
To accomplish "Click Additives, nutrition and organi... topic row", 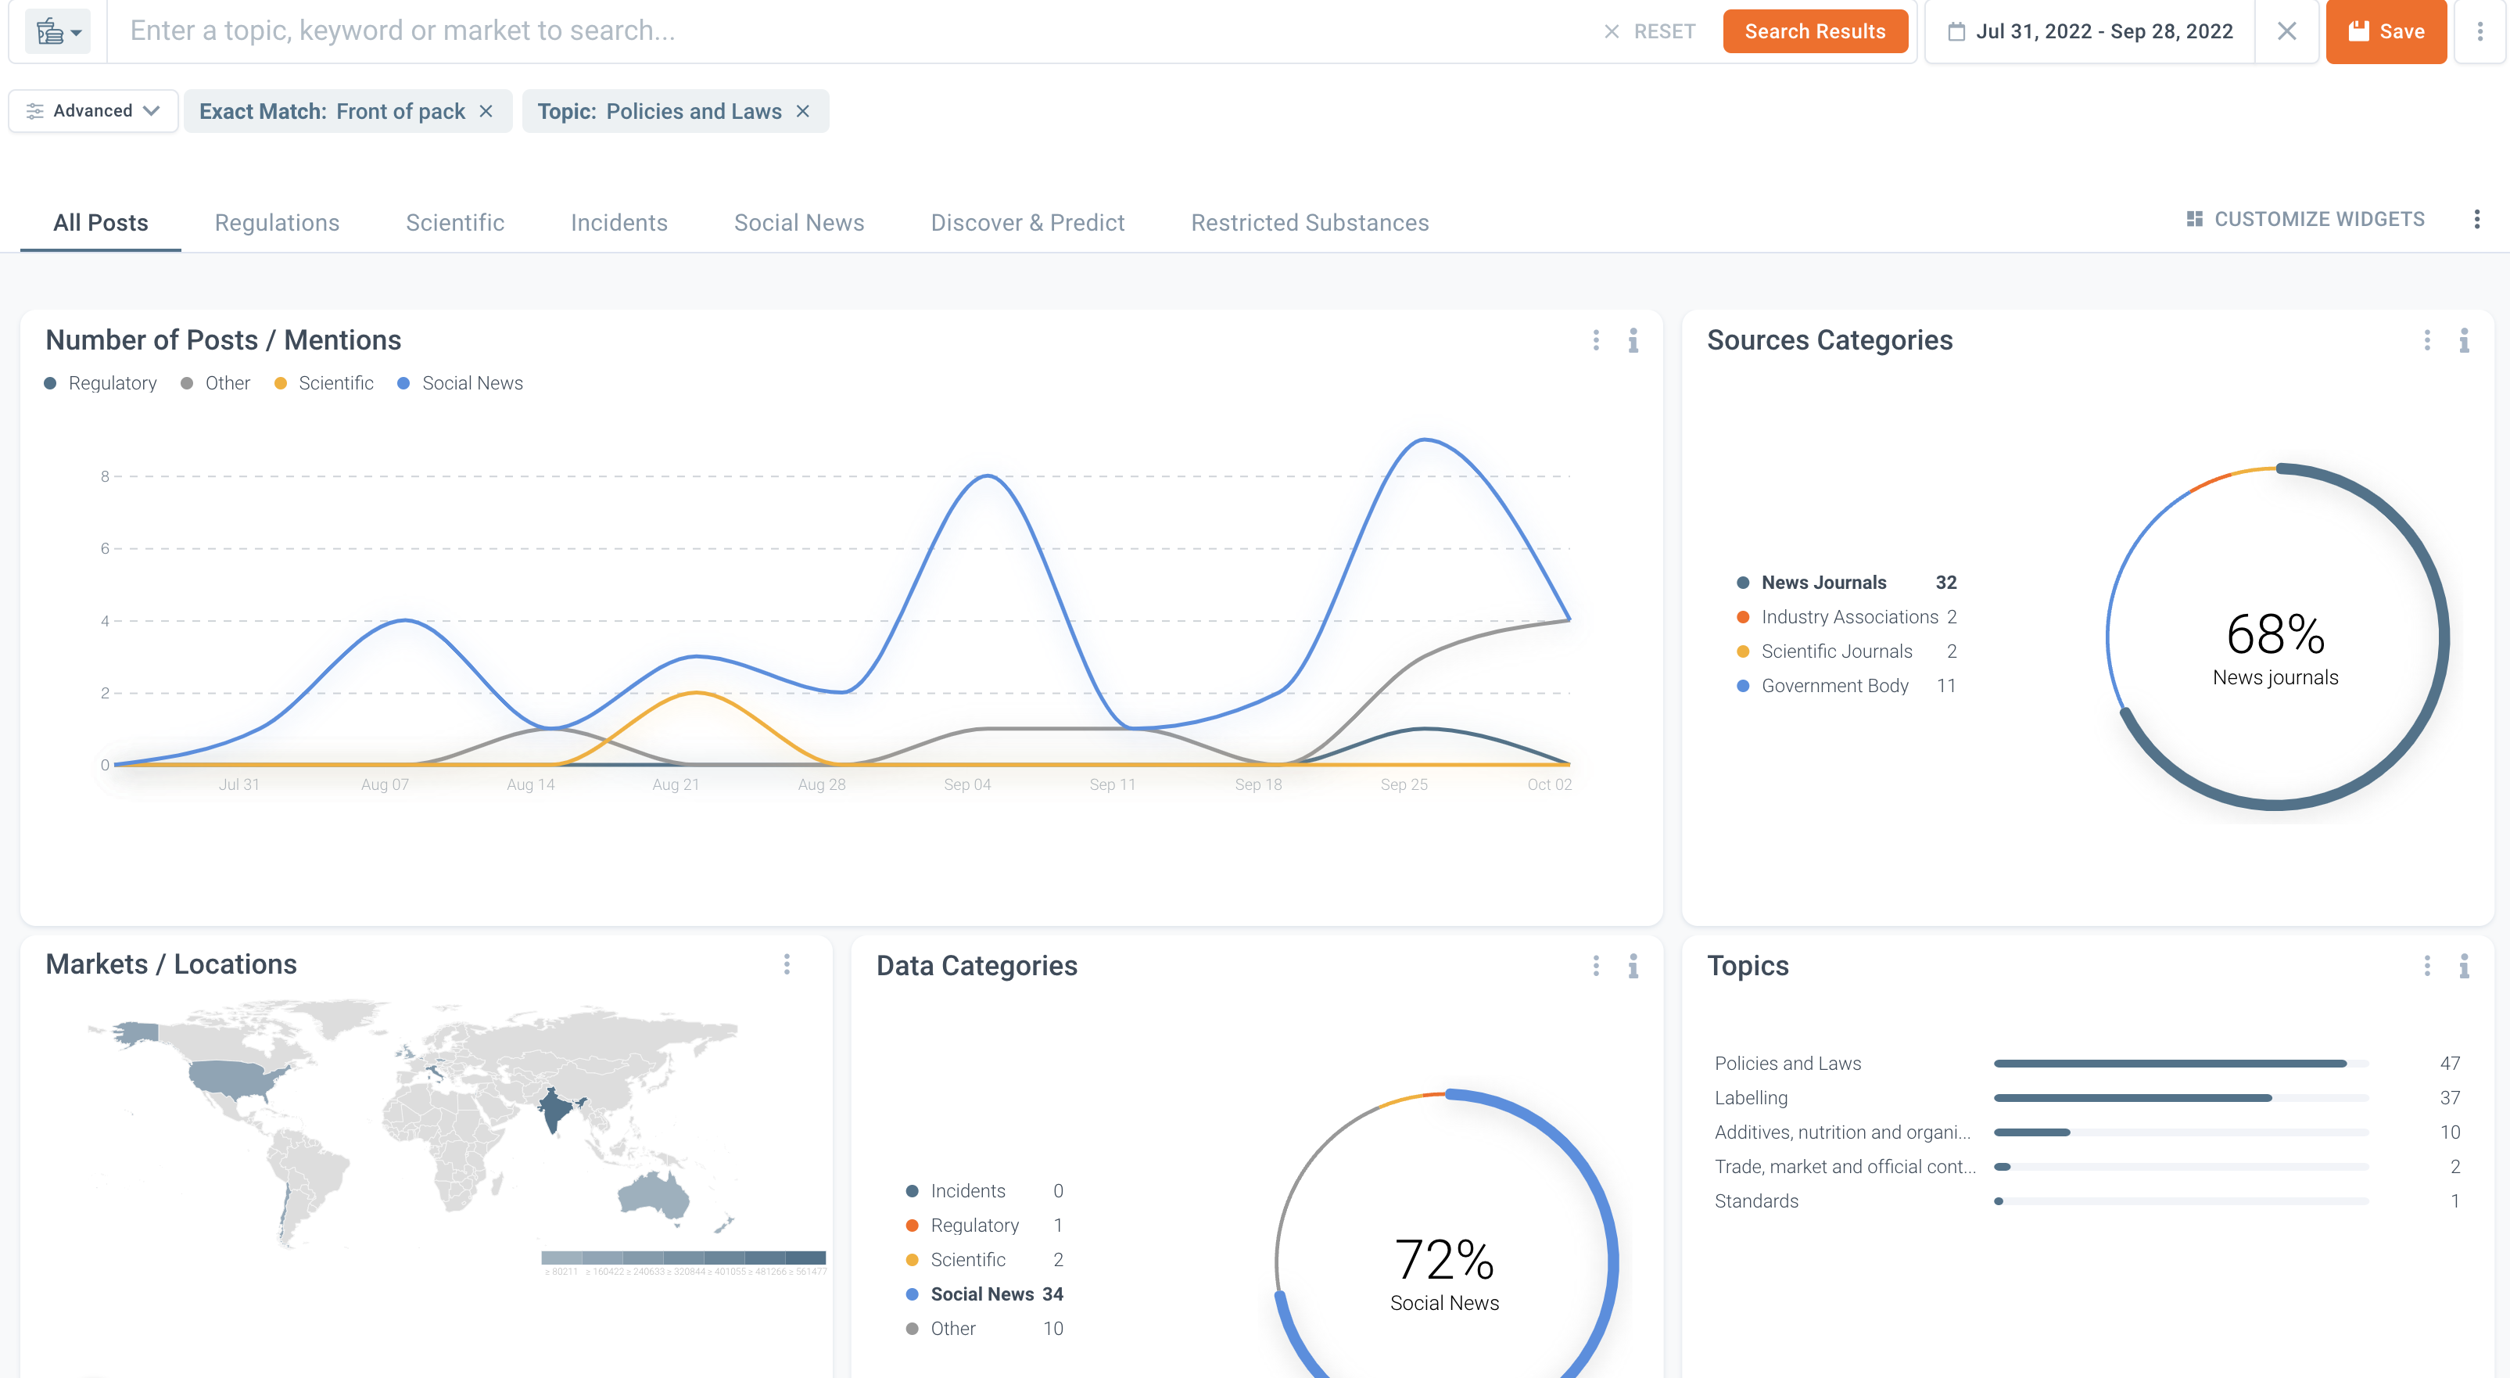I will click(2087, 1132).
